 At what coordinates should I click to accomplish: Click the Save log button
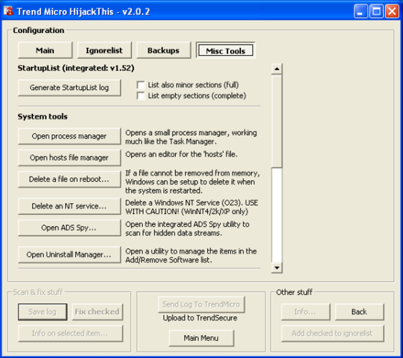42,312
